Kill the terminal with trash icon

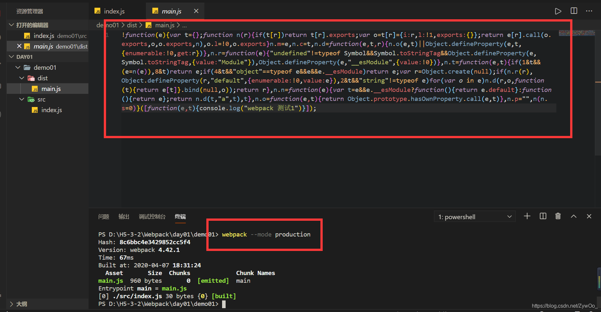click(x=558, y=216)
